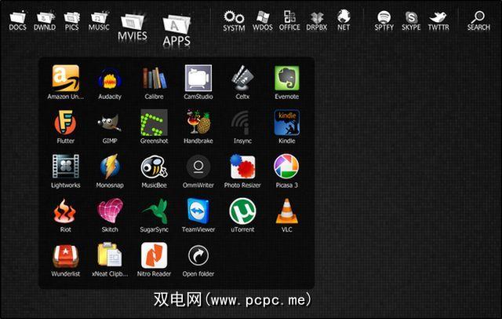Viewport: 502px width, 319px height.
Task: Launch xNeat Clipb... clipboard app
Action: click(110, 259)
